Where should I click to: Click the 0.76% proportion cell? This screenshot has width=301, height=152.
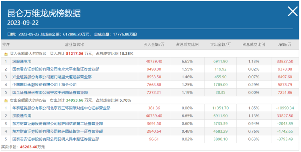click(x=254, y=131)
